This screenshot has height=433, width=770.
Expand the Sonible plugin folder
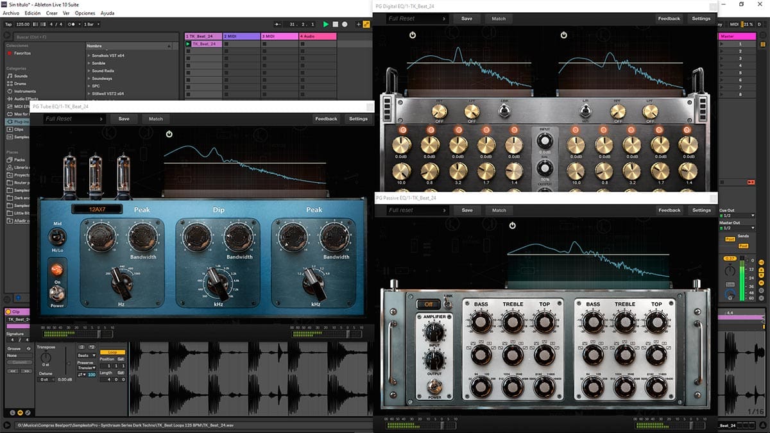(x=89, y=64)
